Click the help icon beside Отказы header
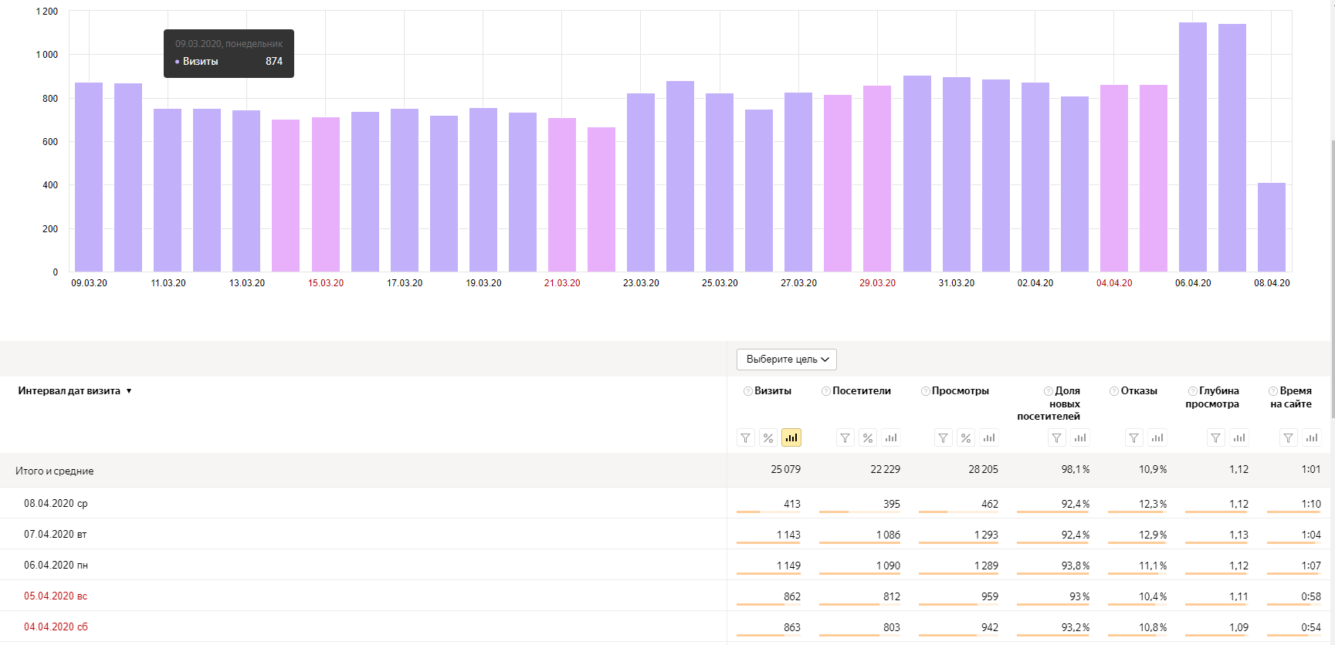 [x=1114, y=391]
